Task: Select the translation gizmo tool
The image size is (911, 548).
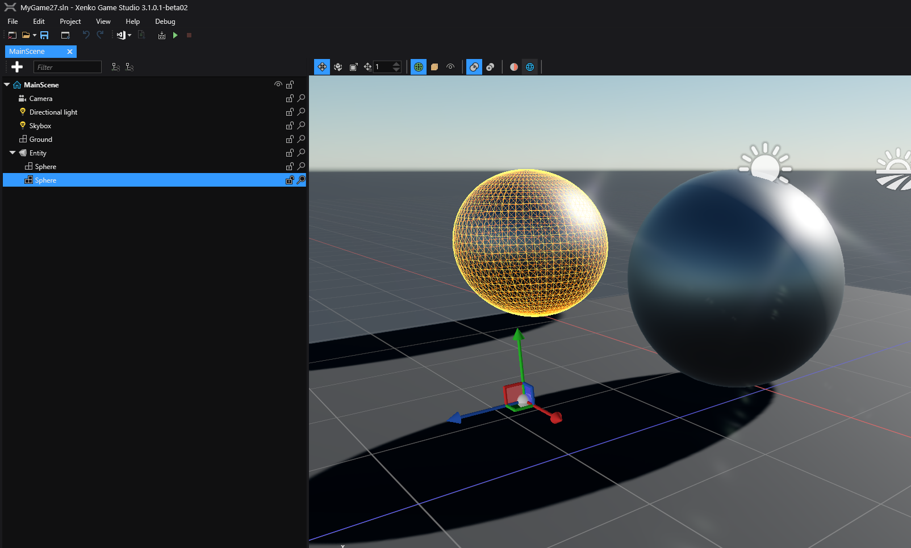Action: [x=322, y=67]
